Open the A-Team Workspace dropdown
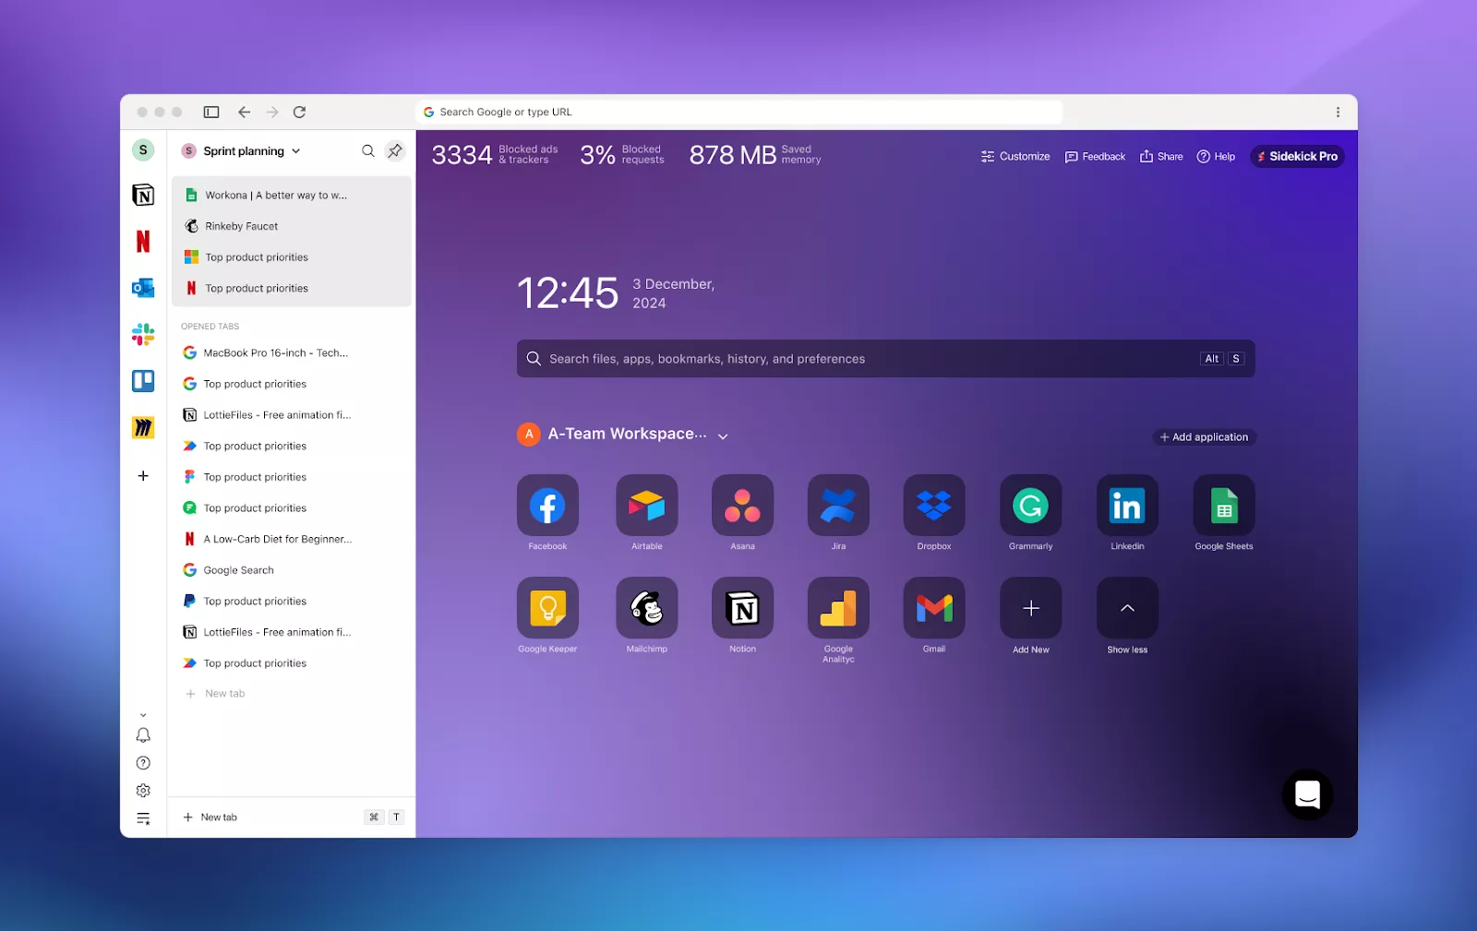This screenshot has width=1477, height=931. point(723,436)
